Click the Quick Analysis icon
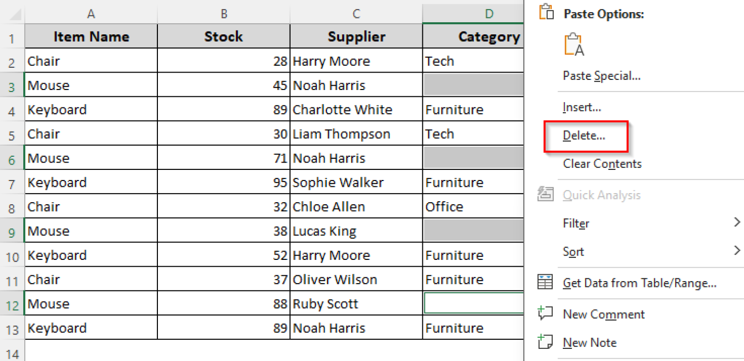Image resolution: width=744 pixels, height=361 pixels. click(x=545, y=195)
